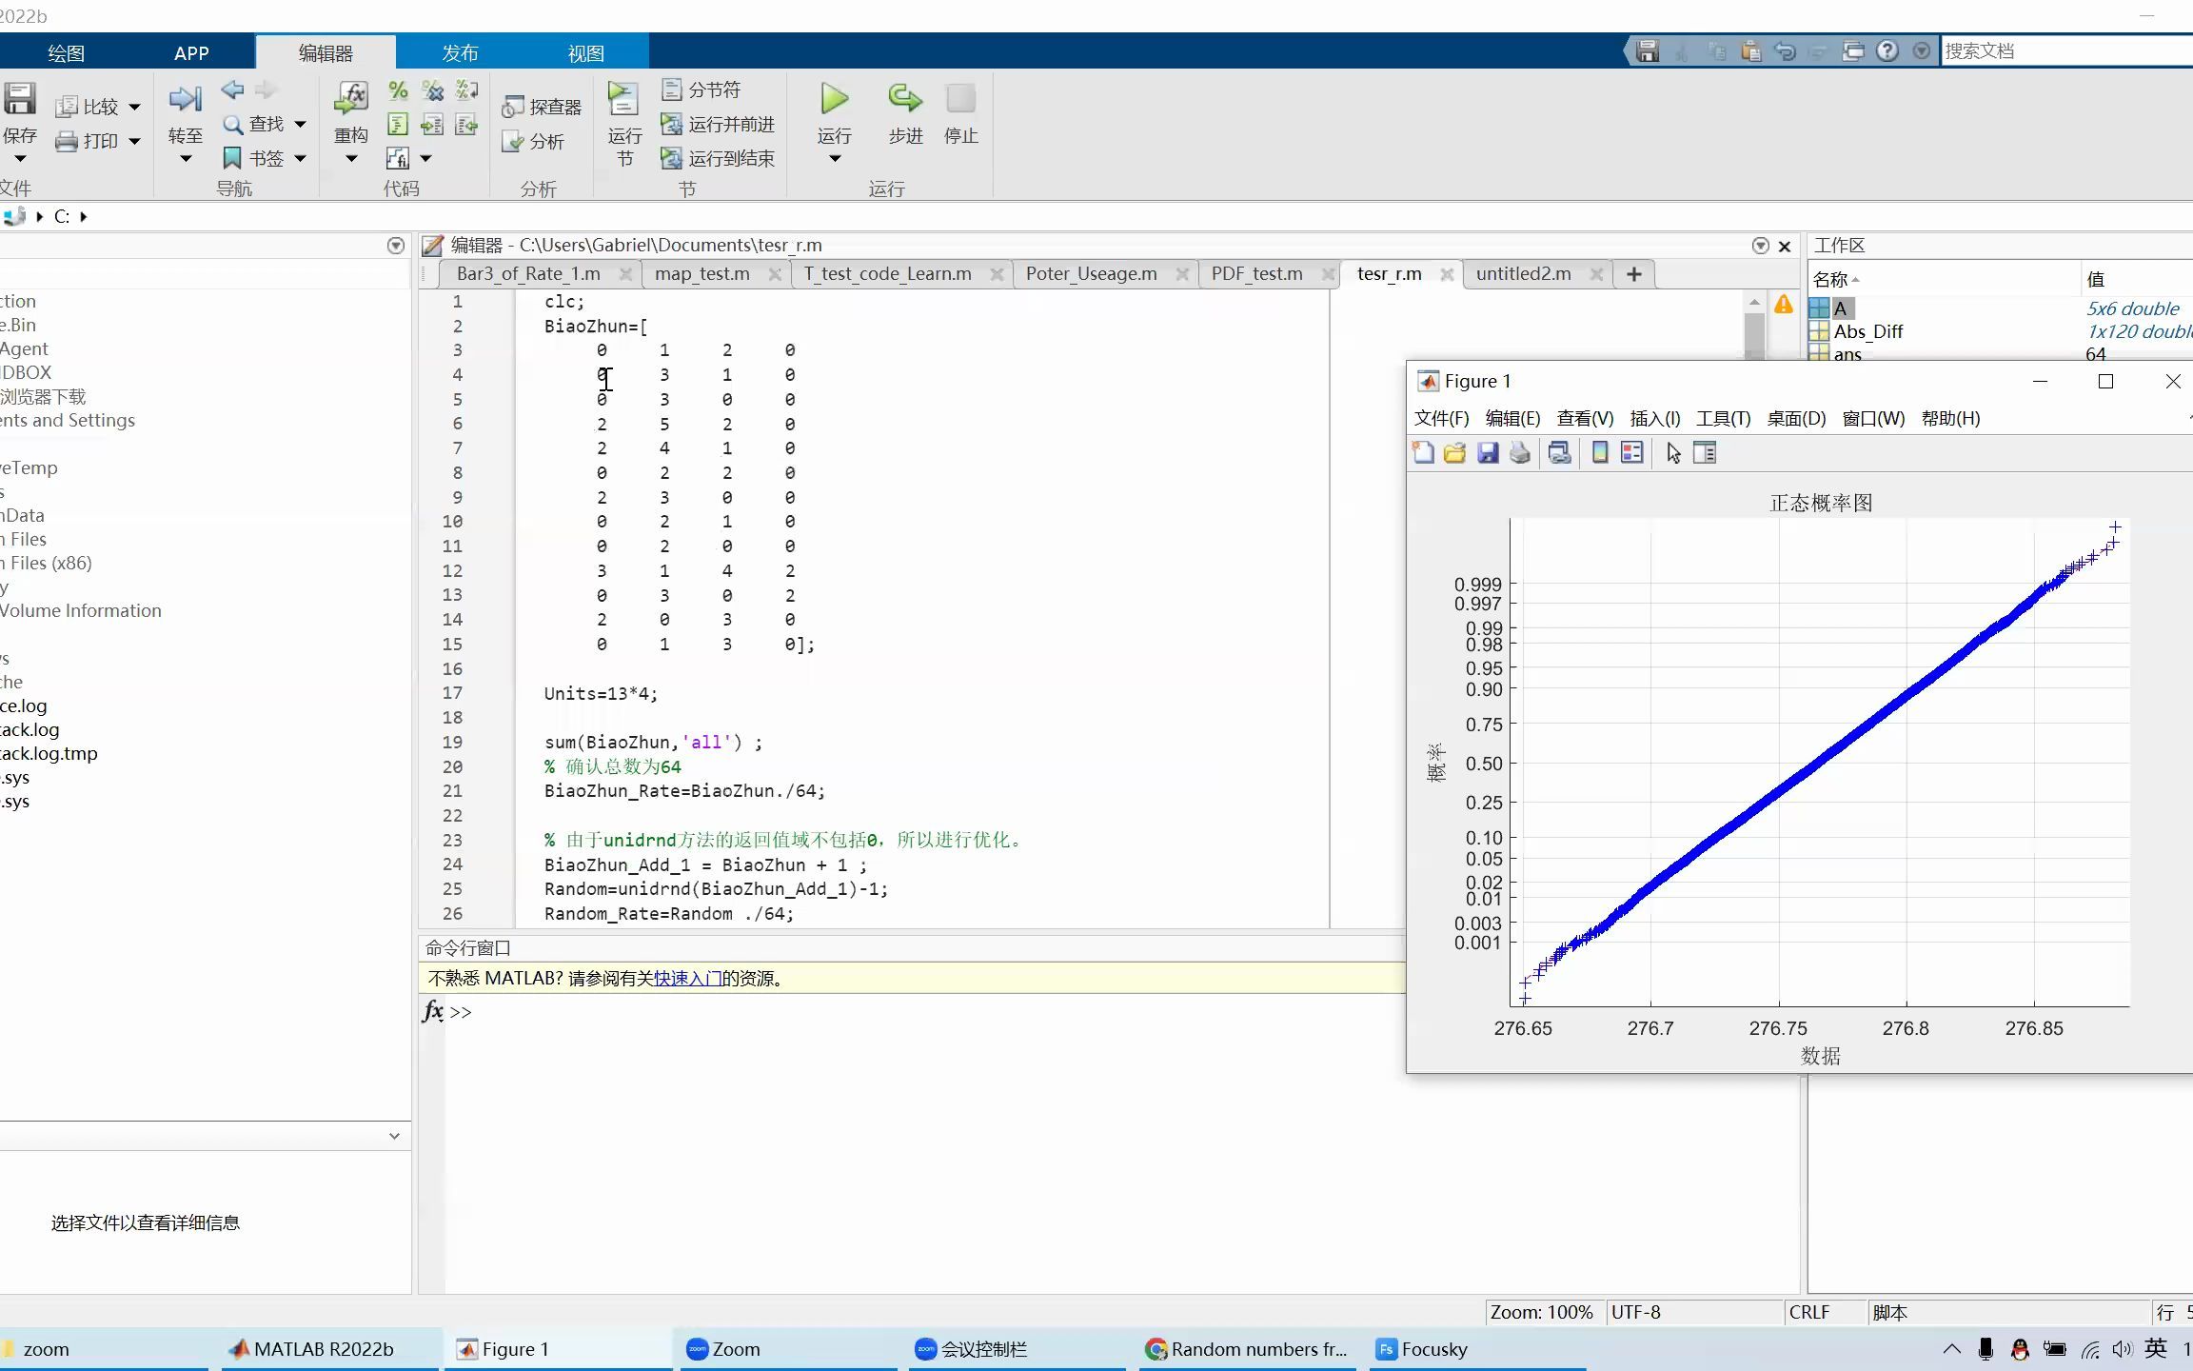The height and width of the screenshot is (1371, 2193).
Task: Click the UTF-8 encoding status entry
Action: tap(1636, 1312)
